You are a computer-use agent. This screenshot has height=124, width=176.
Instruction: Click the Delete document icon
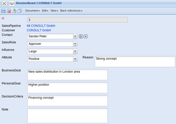9,11
